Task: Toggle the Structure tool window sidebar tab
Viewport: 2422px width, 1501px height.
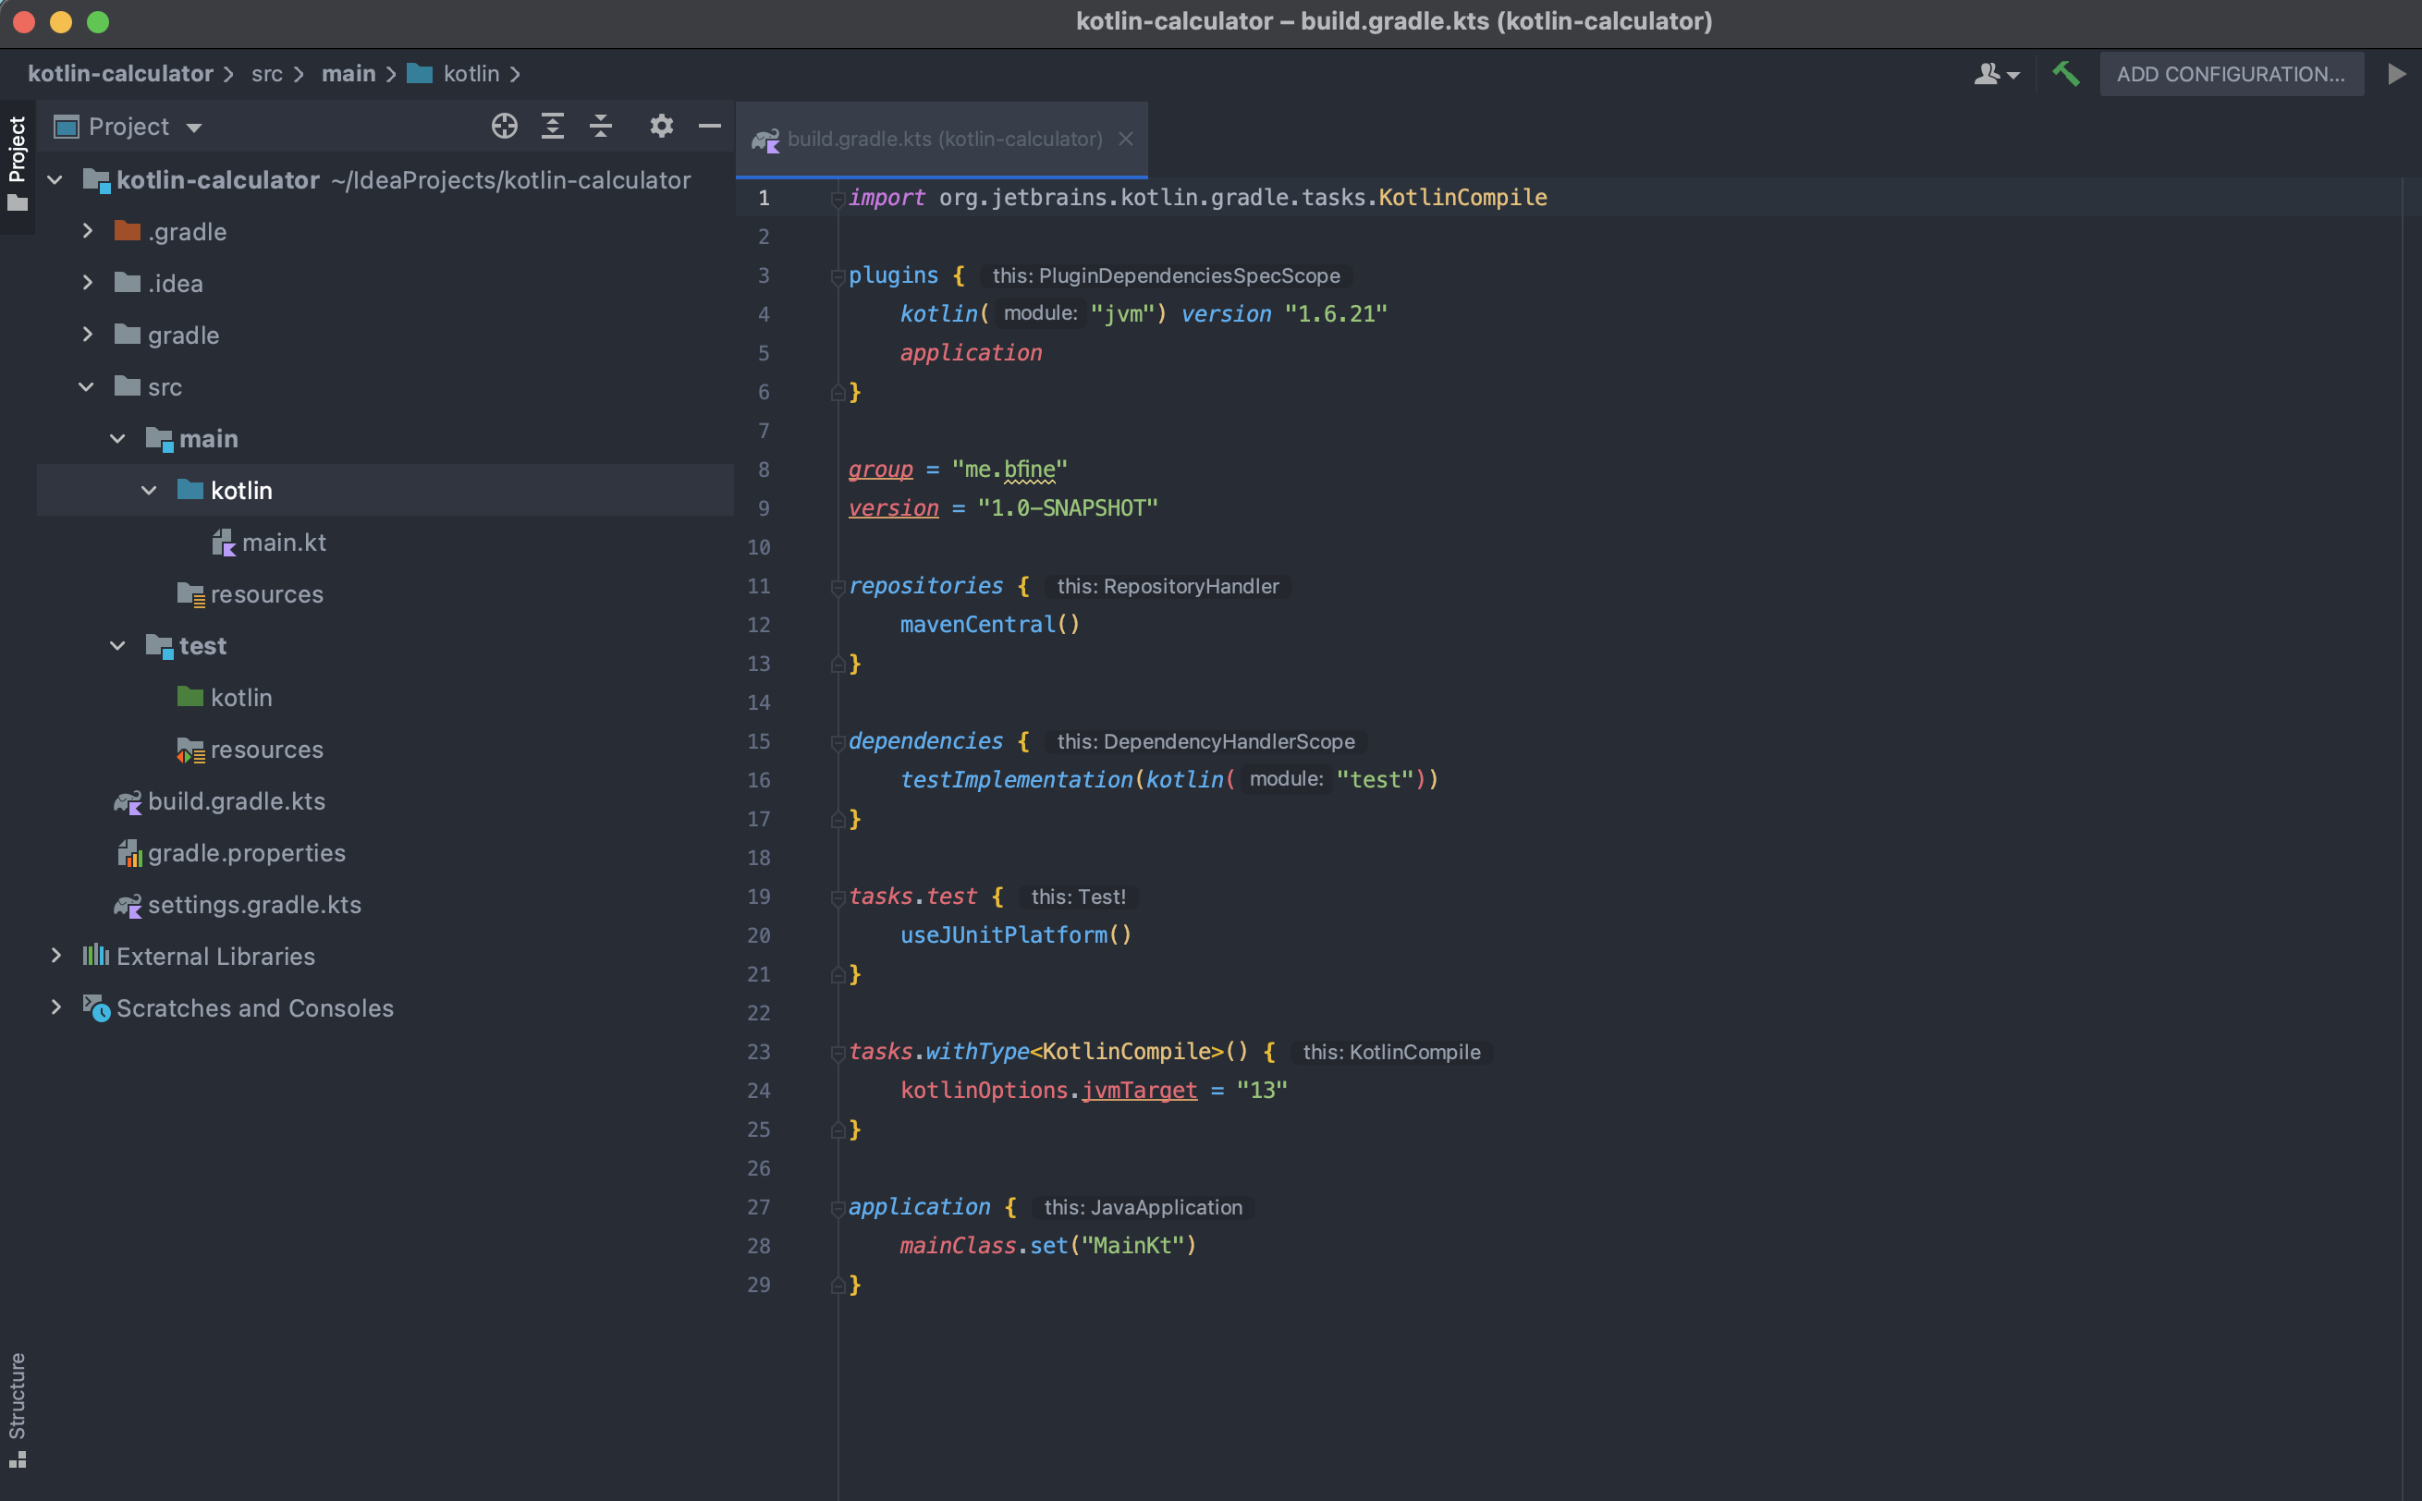Action: point(17,1408)
